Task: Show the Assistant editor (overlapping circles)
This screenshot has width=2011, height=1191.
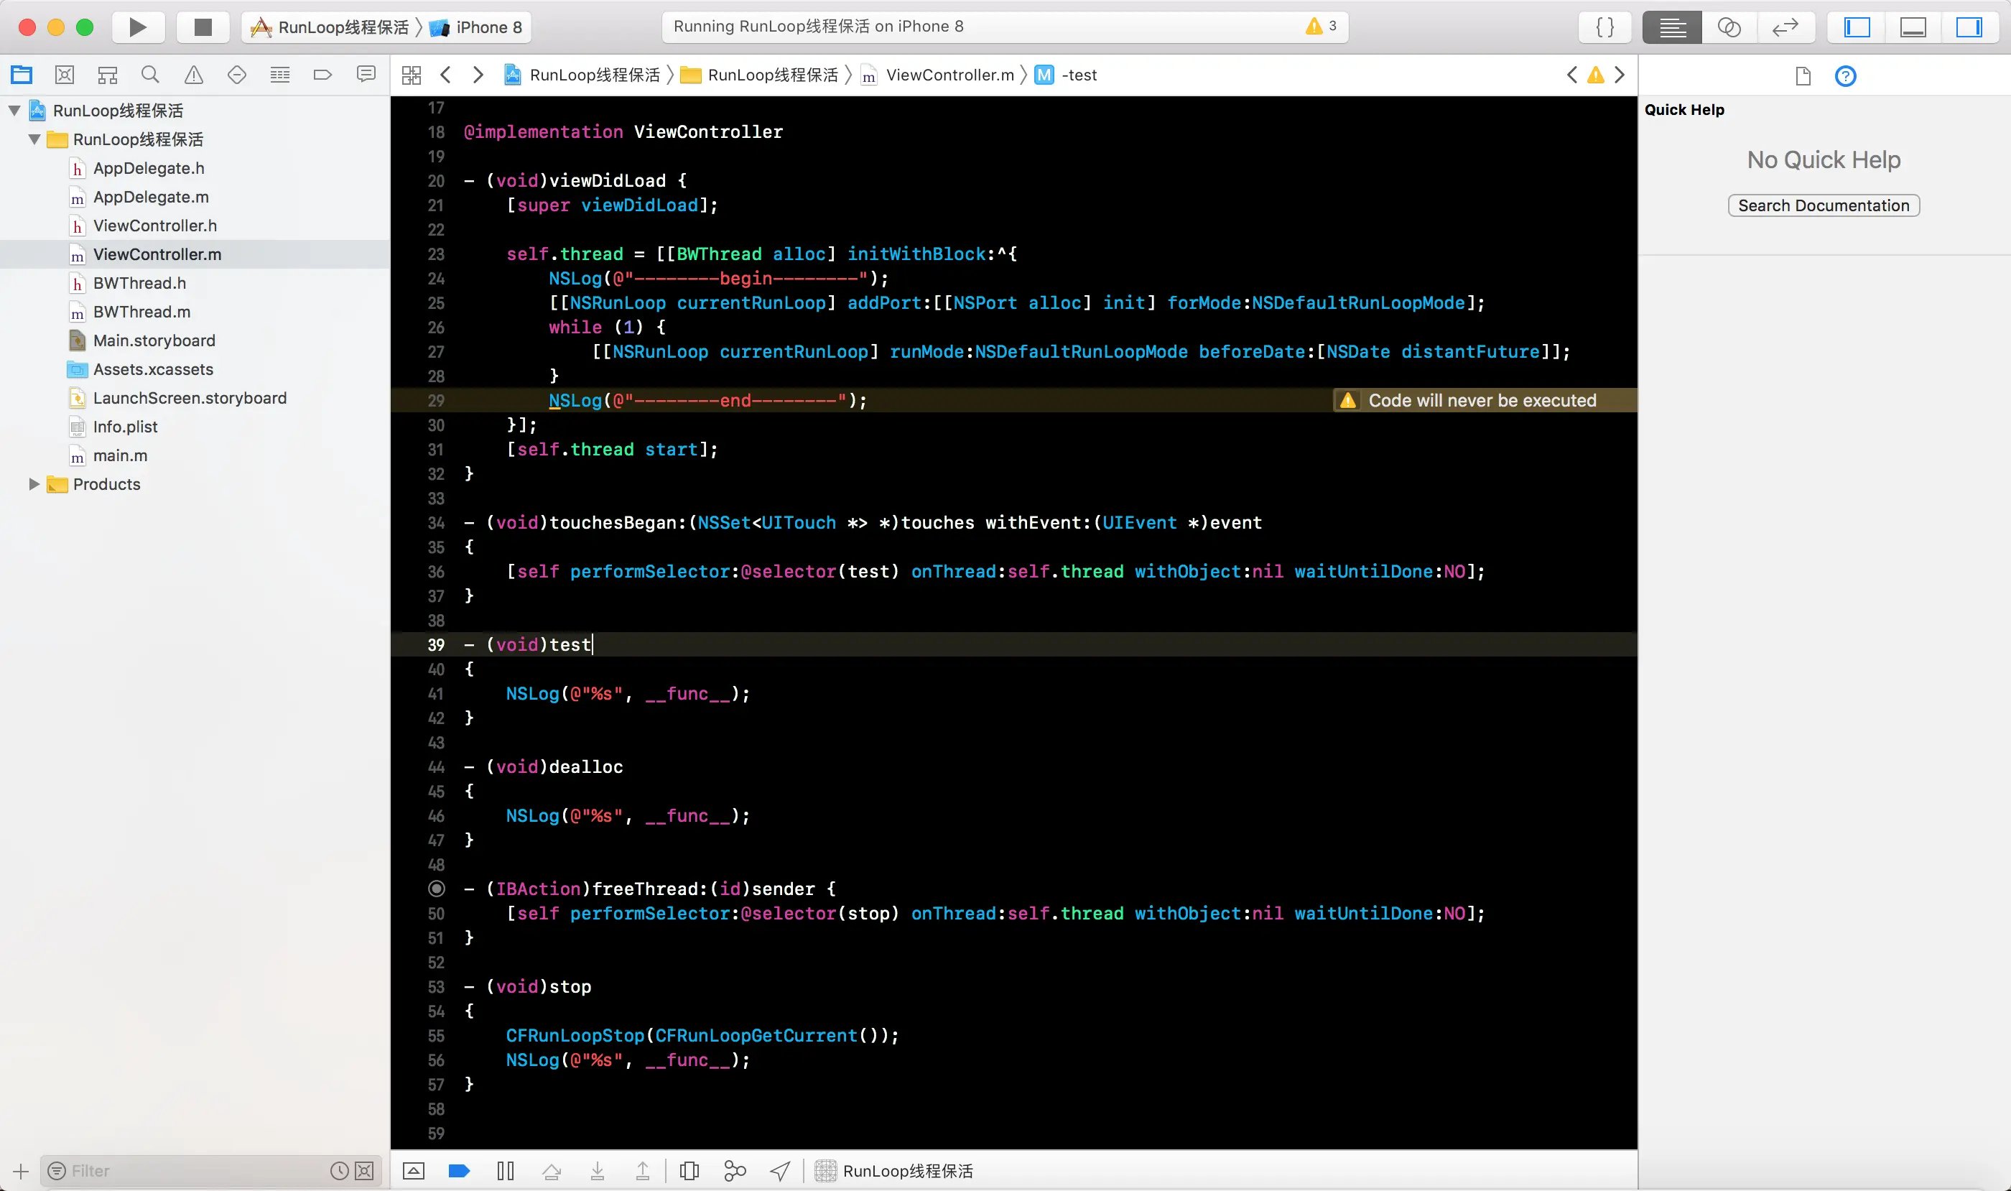Action: tap(1729, 27)
